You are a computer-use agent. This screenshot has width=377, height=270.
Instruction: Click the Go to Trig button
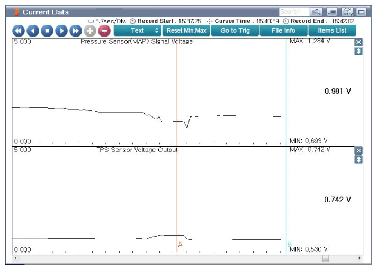pyautogui.click(x=235, y=31)
